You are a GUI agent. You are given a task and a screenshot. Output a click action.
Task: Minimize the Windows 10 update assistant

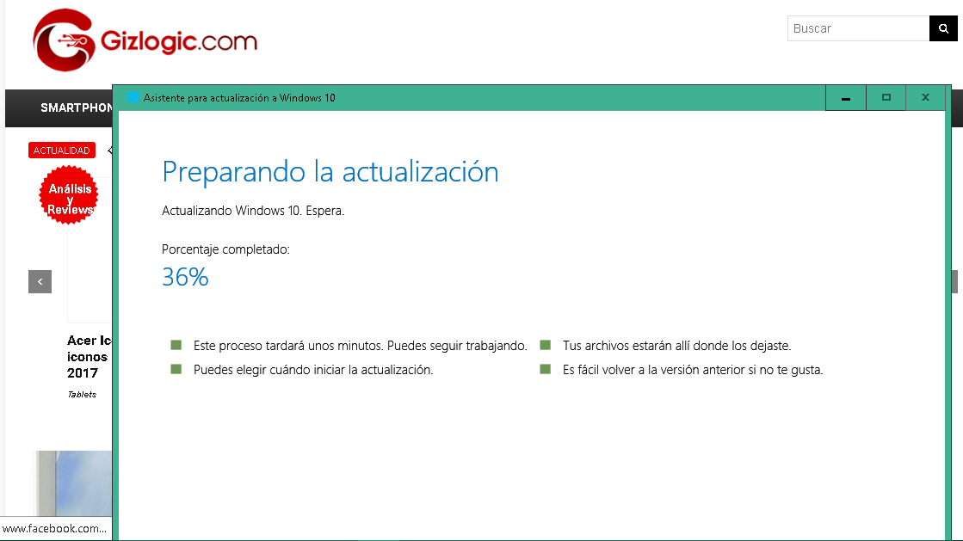[x=846, y=98]
